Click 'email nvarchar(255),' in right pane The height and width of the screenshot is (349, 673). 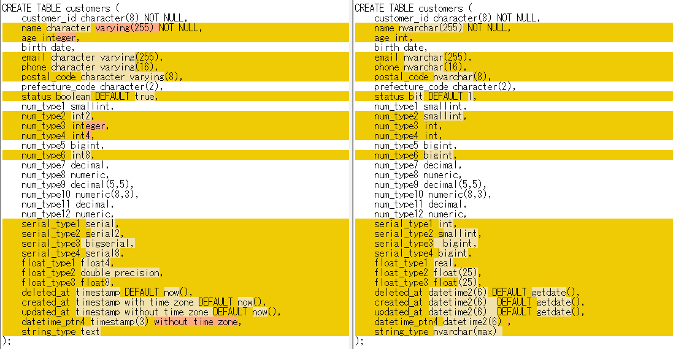423,58
